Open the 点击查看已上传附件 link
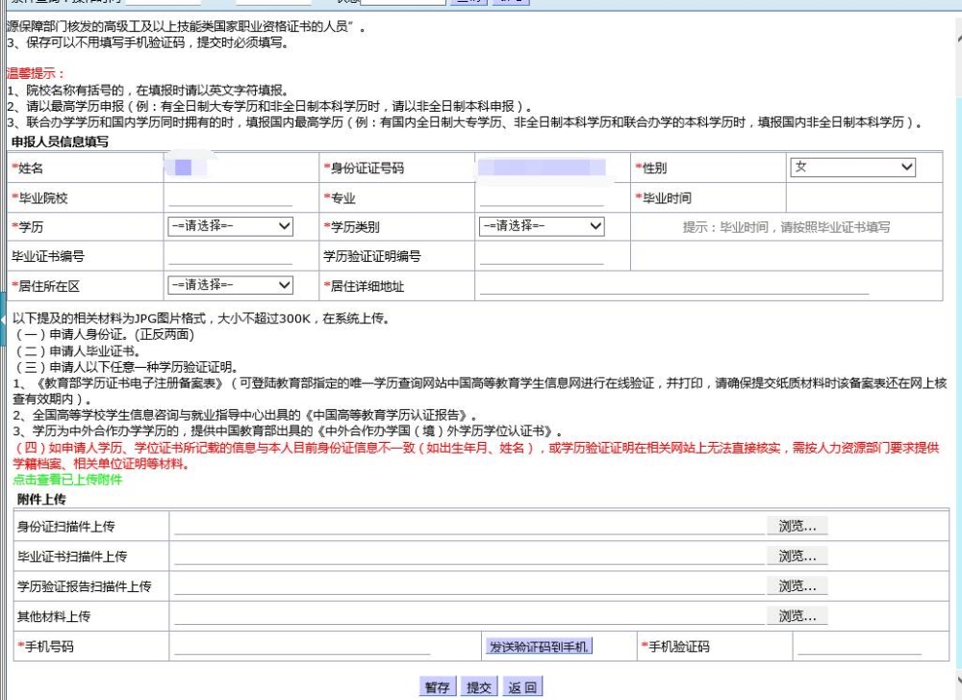The height and width of the screenshot is (700, 962). point(67,480)
